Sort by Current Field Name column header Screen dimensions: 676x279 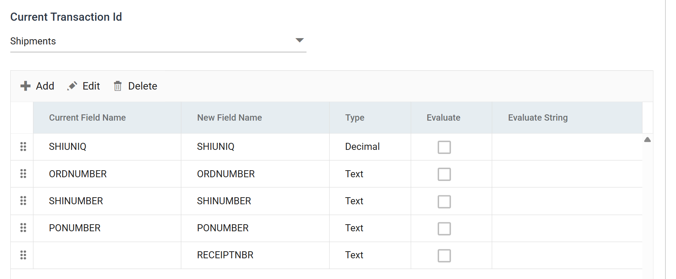(107, 118)
